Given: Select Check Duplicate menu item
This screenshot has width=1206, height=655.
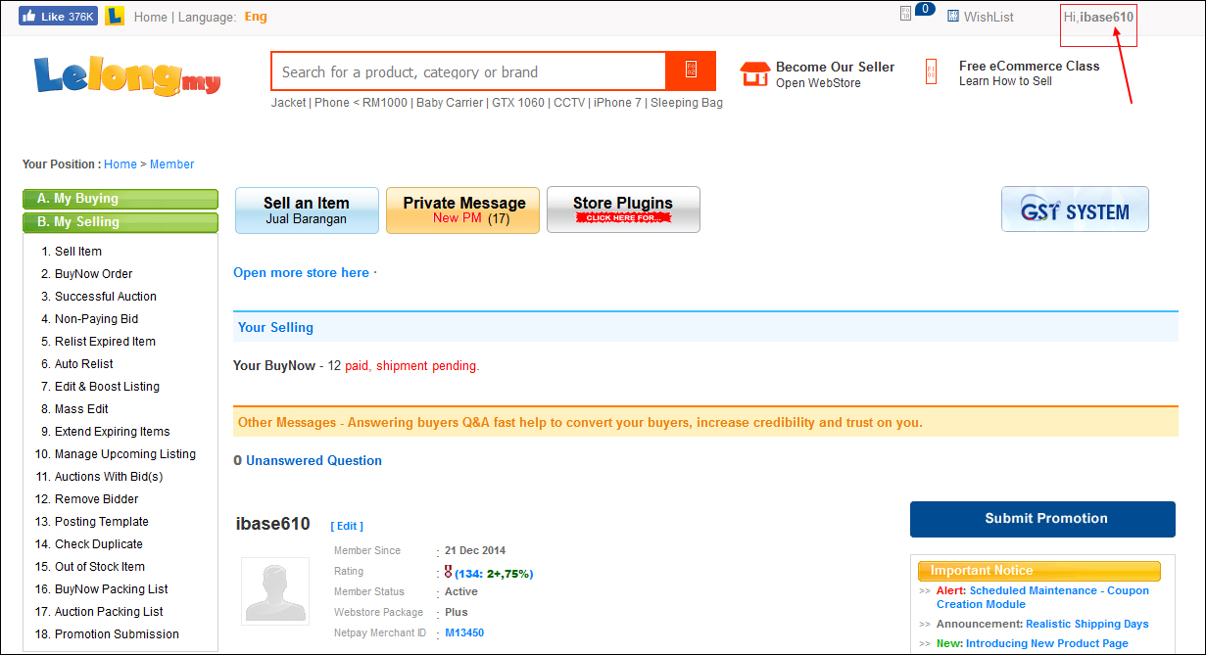Looking at the screenshot, I should point(99,544).
